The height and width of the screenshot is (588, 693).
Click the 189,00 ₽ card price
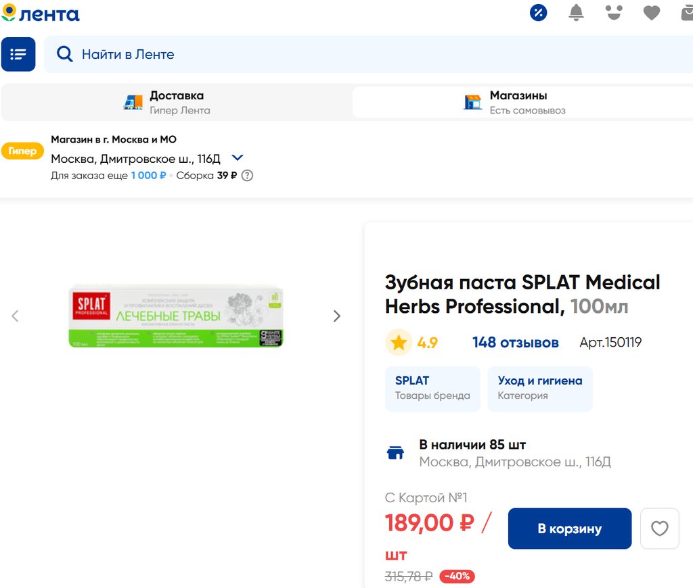click(430, 523)
